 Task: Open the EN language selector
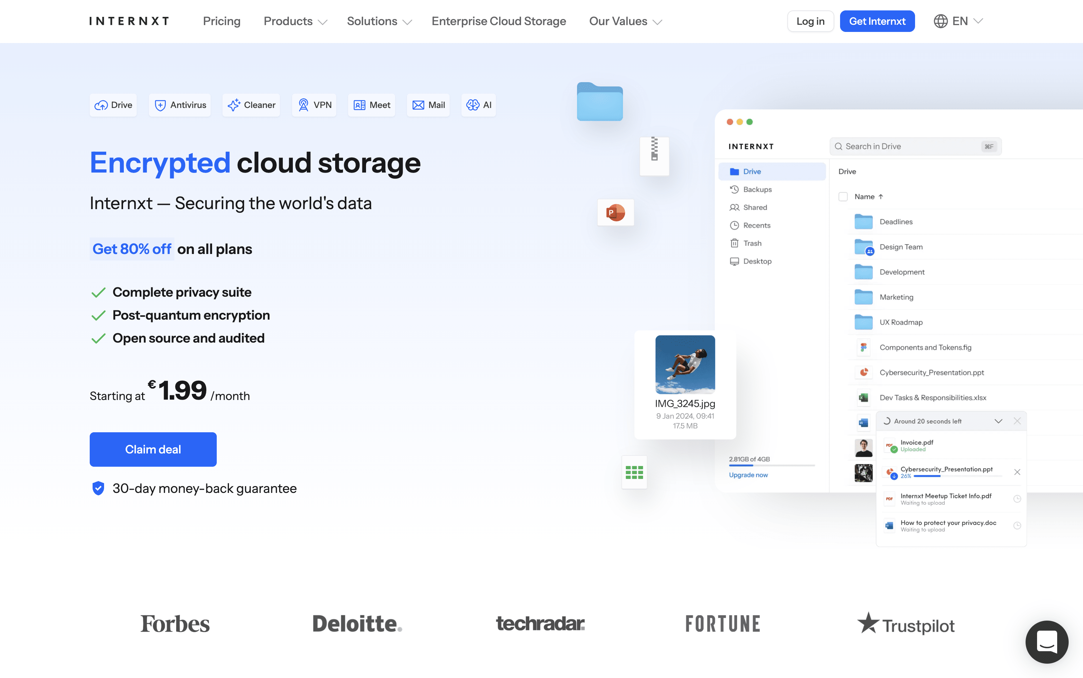tap(958, 21)
